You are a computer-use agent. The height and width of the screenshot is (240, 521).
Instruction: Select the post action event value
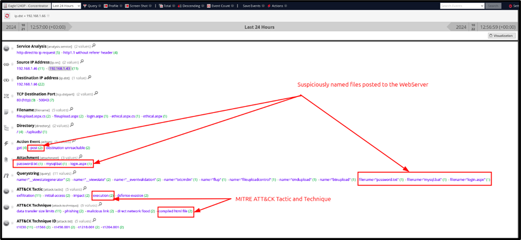[x=34, y=148]
